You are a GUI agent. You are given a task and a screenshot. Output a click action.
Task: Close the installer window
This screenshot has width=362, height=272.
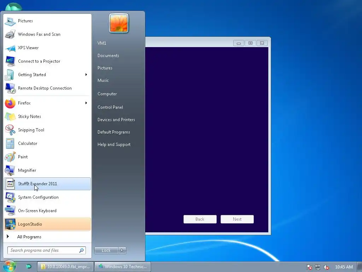[262, 43]
